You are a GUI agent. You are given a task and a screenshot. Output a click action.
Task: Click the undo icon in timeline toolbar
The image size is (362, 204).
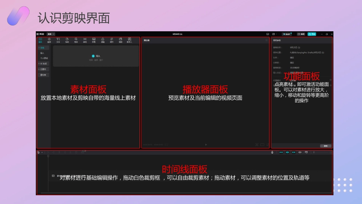tap(48, 152)
